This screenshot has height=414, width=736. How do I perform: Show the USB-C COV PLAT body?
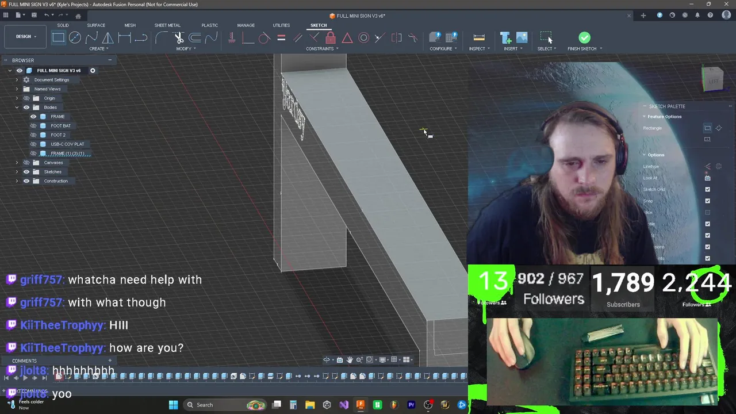coord(33,144)
